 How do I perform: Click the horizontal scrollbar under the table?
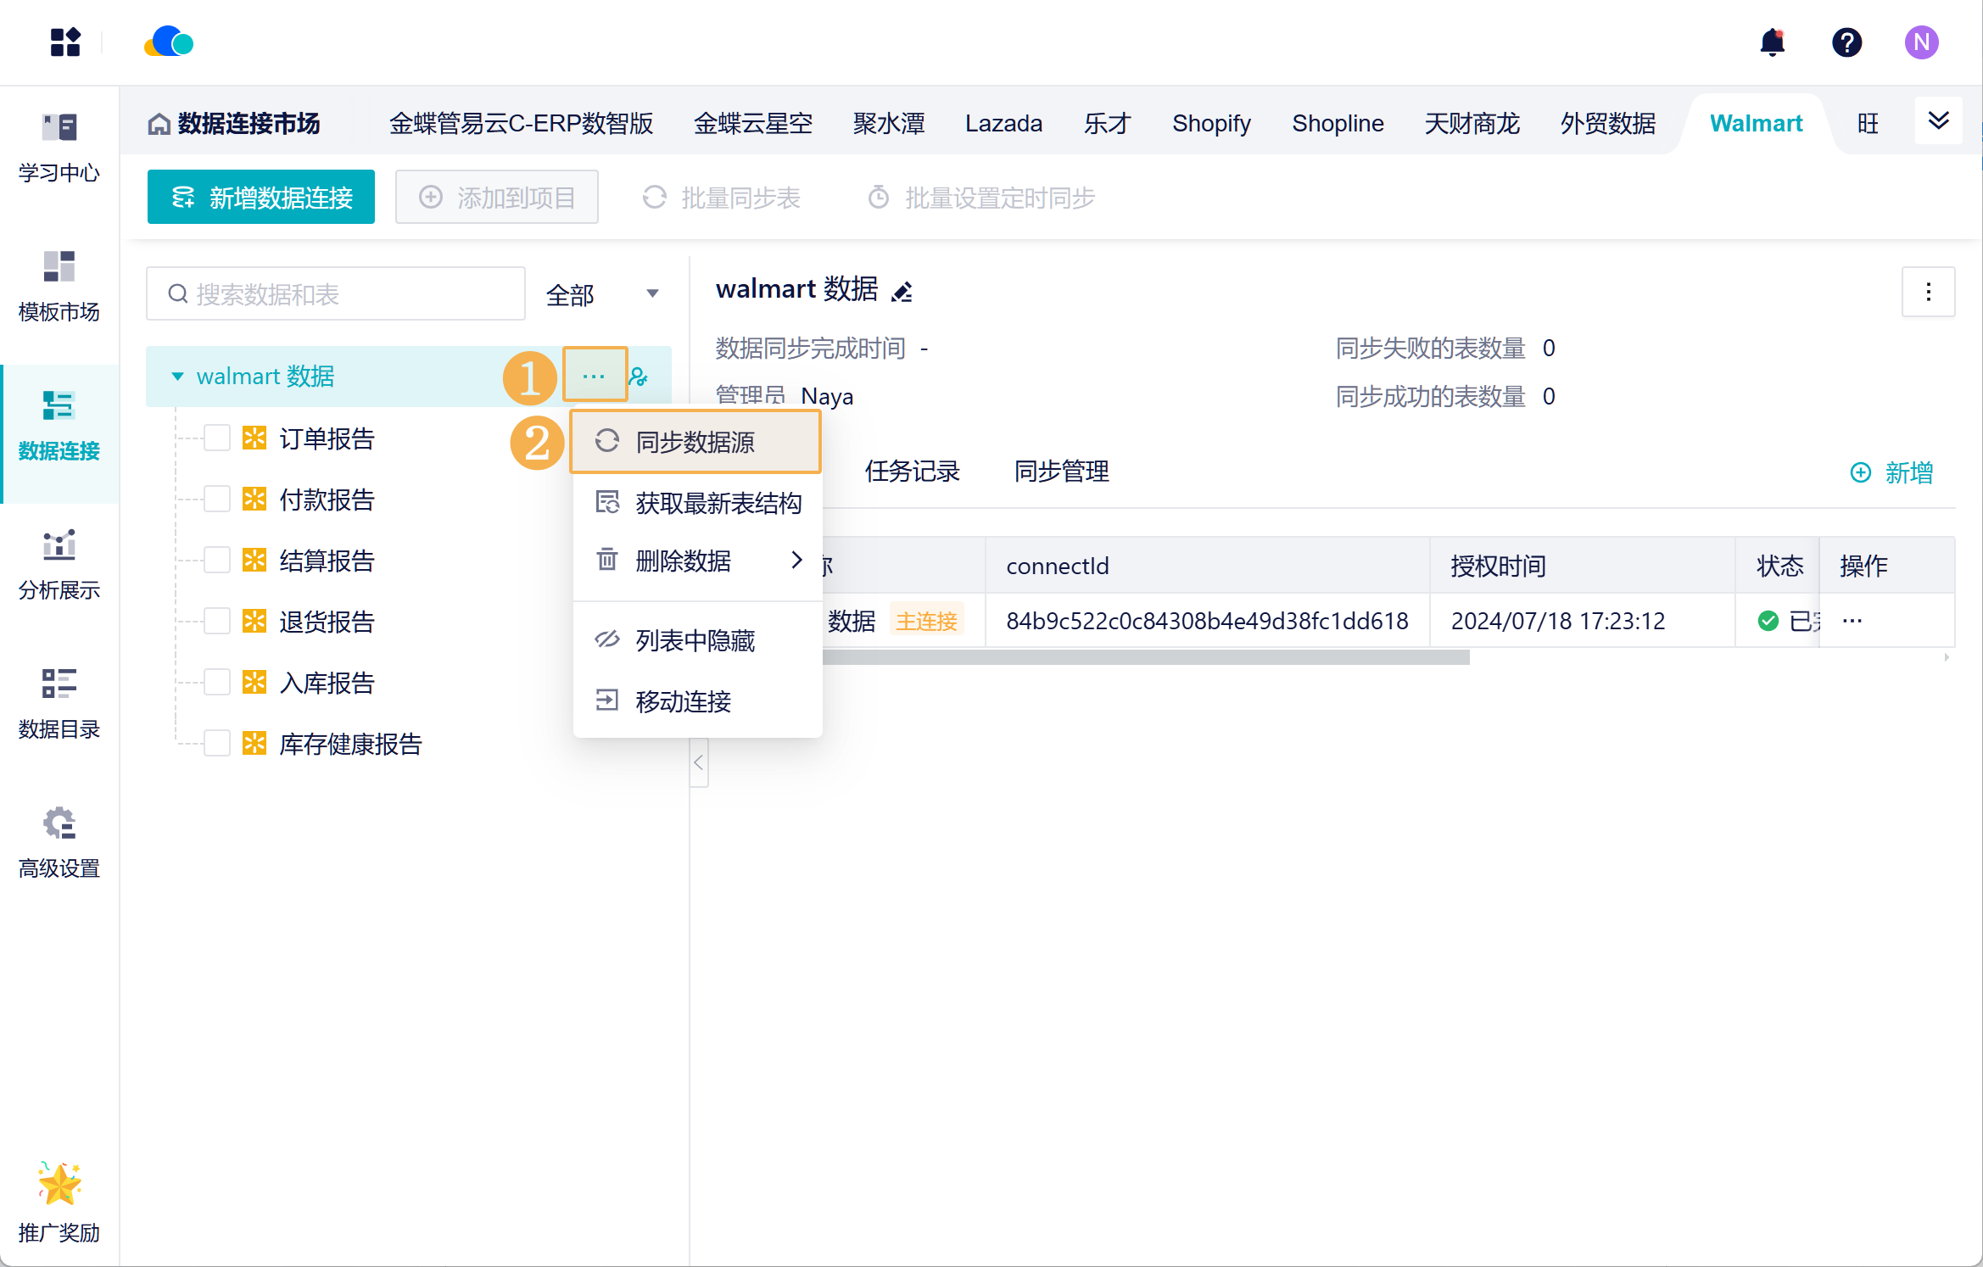[x=1145, y=657]
